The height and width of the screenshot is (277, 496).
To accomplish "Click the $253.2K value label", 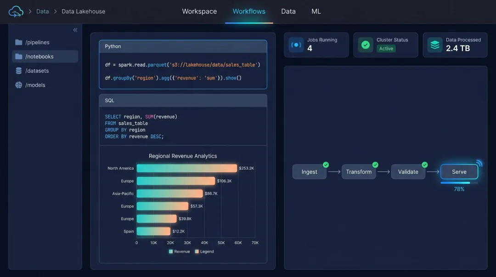I will pyautogui.click(x=247, y=169).
